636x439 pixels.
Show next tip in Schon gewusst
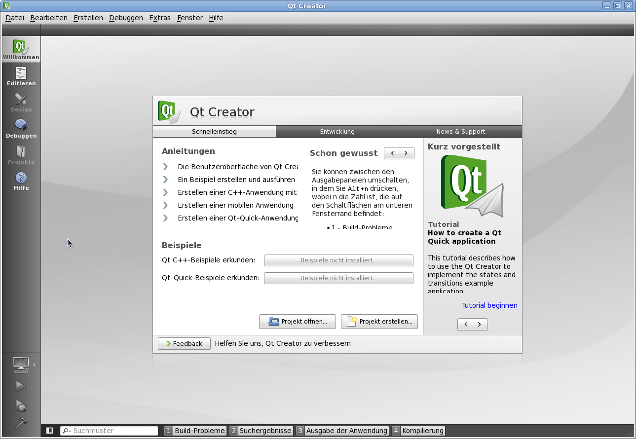point(406,153)
